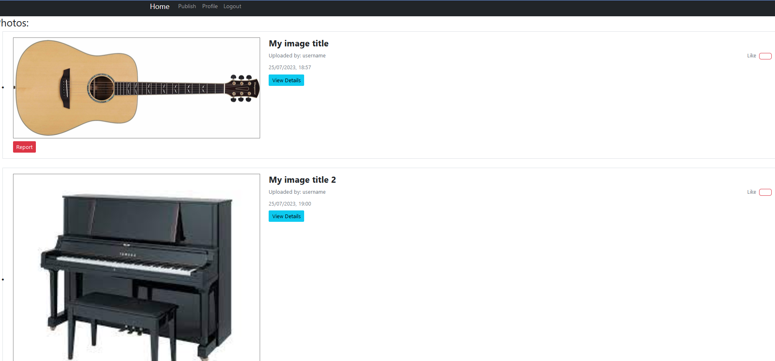Toggle the like button for guitar photo
Image resolution: width=775 pixels, height=361 pixels.
[765, 56]
